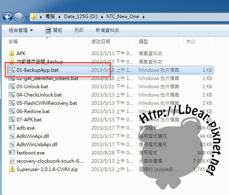Sort by the 名稱 column header
This screenshot has width=229, height=195.
pyautogui.click(x=13, y=42)
